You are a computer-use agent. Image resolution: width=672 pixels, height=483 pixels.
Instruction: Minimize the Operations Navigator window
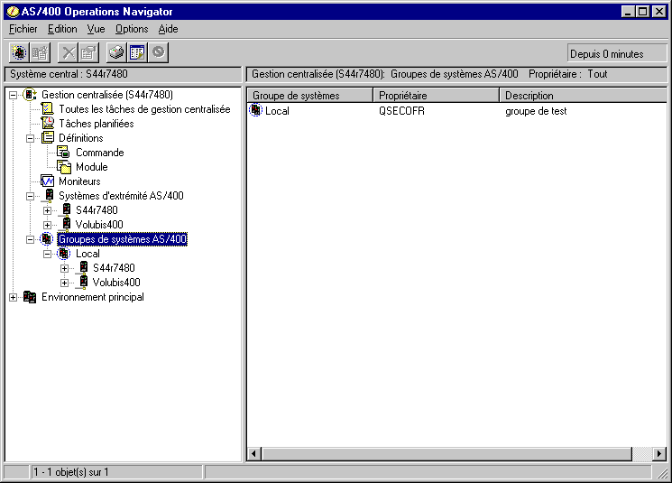(628, 12)
